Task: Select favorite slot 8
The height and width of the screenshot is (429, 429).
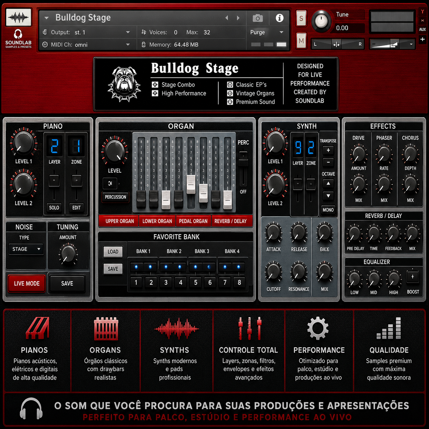Action: (239, 282)
